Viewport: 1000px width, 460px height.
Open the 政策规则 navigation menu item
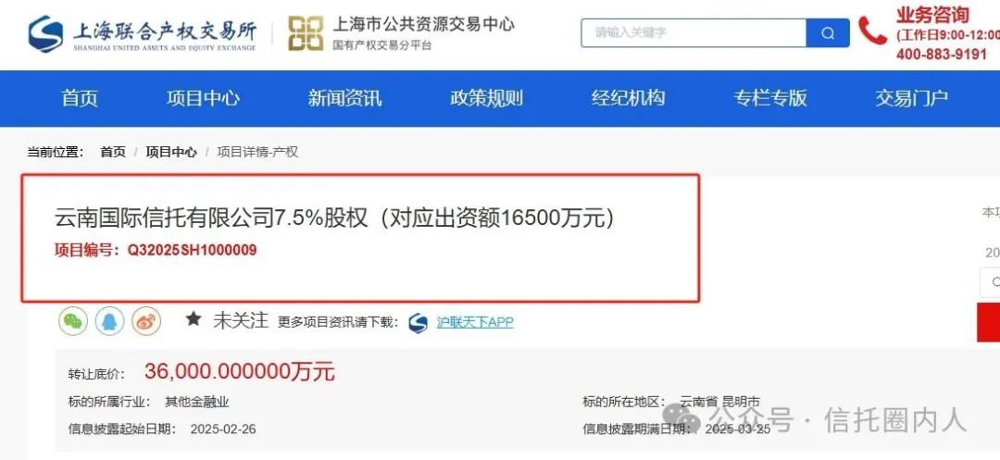coord(486,98)
